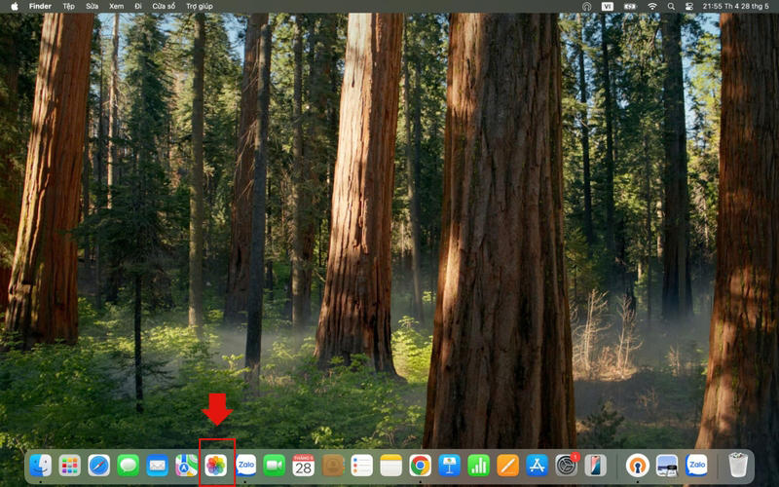Open the VI input source menu
The image size is (779, 487).
(608, 7)
